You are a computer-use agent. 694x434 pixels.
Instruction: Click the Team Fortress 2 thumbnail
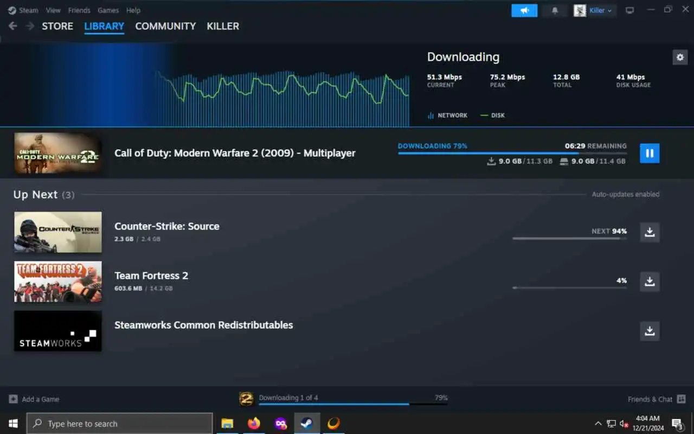[x=58, y=282]
